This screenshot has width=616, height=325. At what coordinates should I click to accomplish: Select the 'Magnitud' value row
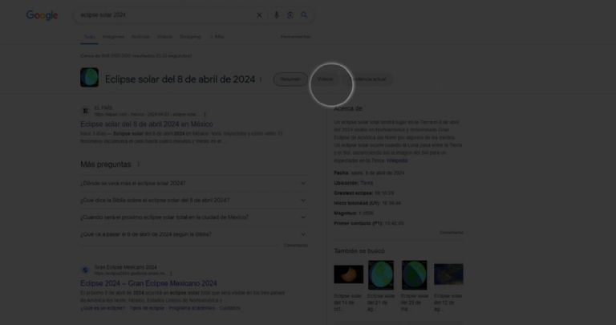click(x=354, y=213)
